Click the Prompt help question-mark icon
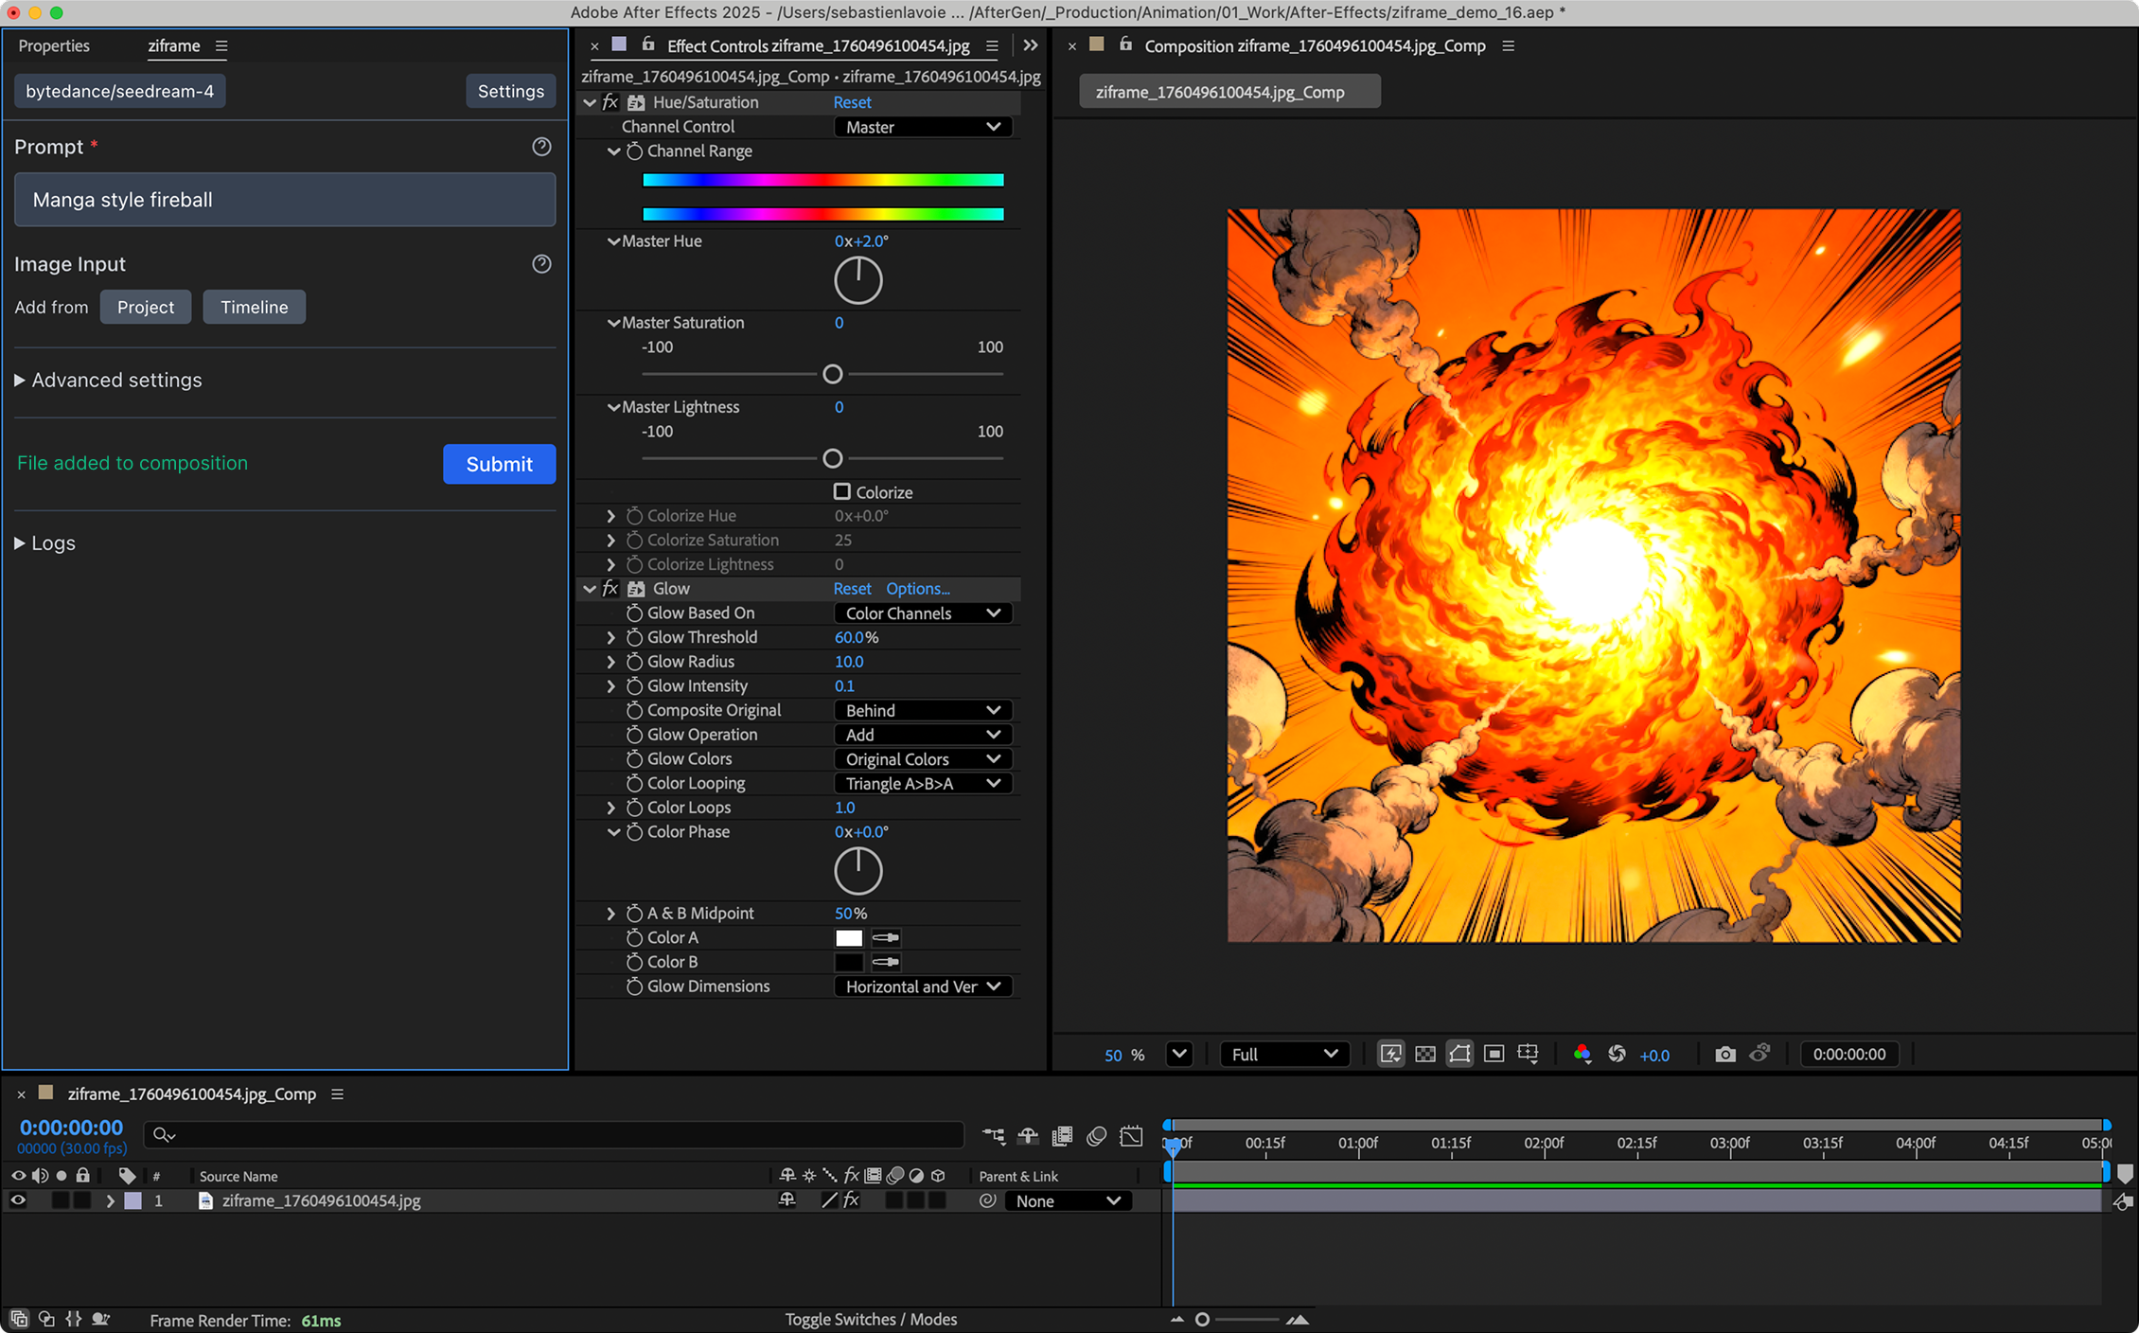The width and height of the screenshot is (2139, 1333). click(x=541, y=147)
